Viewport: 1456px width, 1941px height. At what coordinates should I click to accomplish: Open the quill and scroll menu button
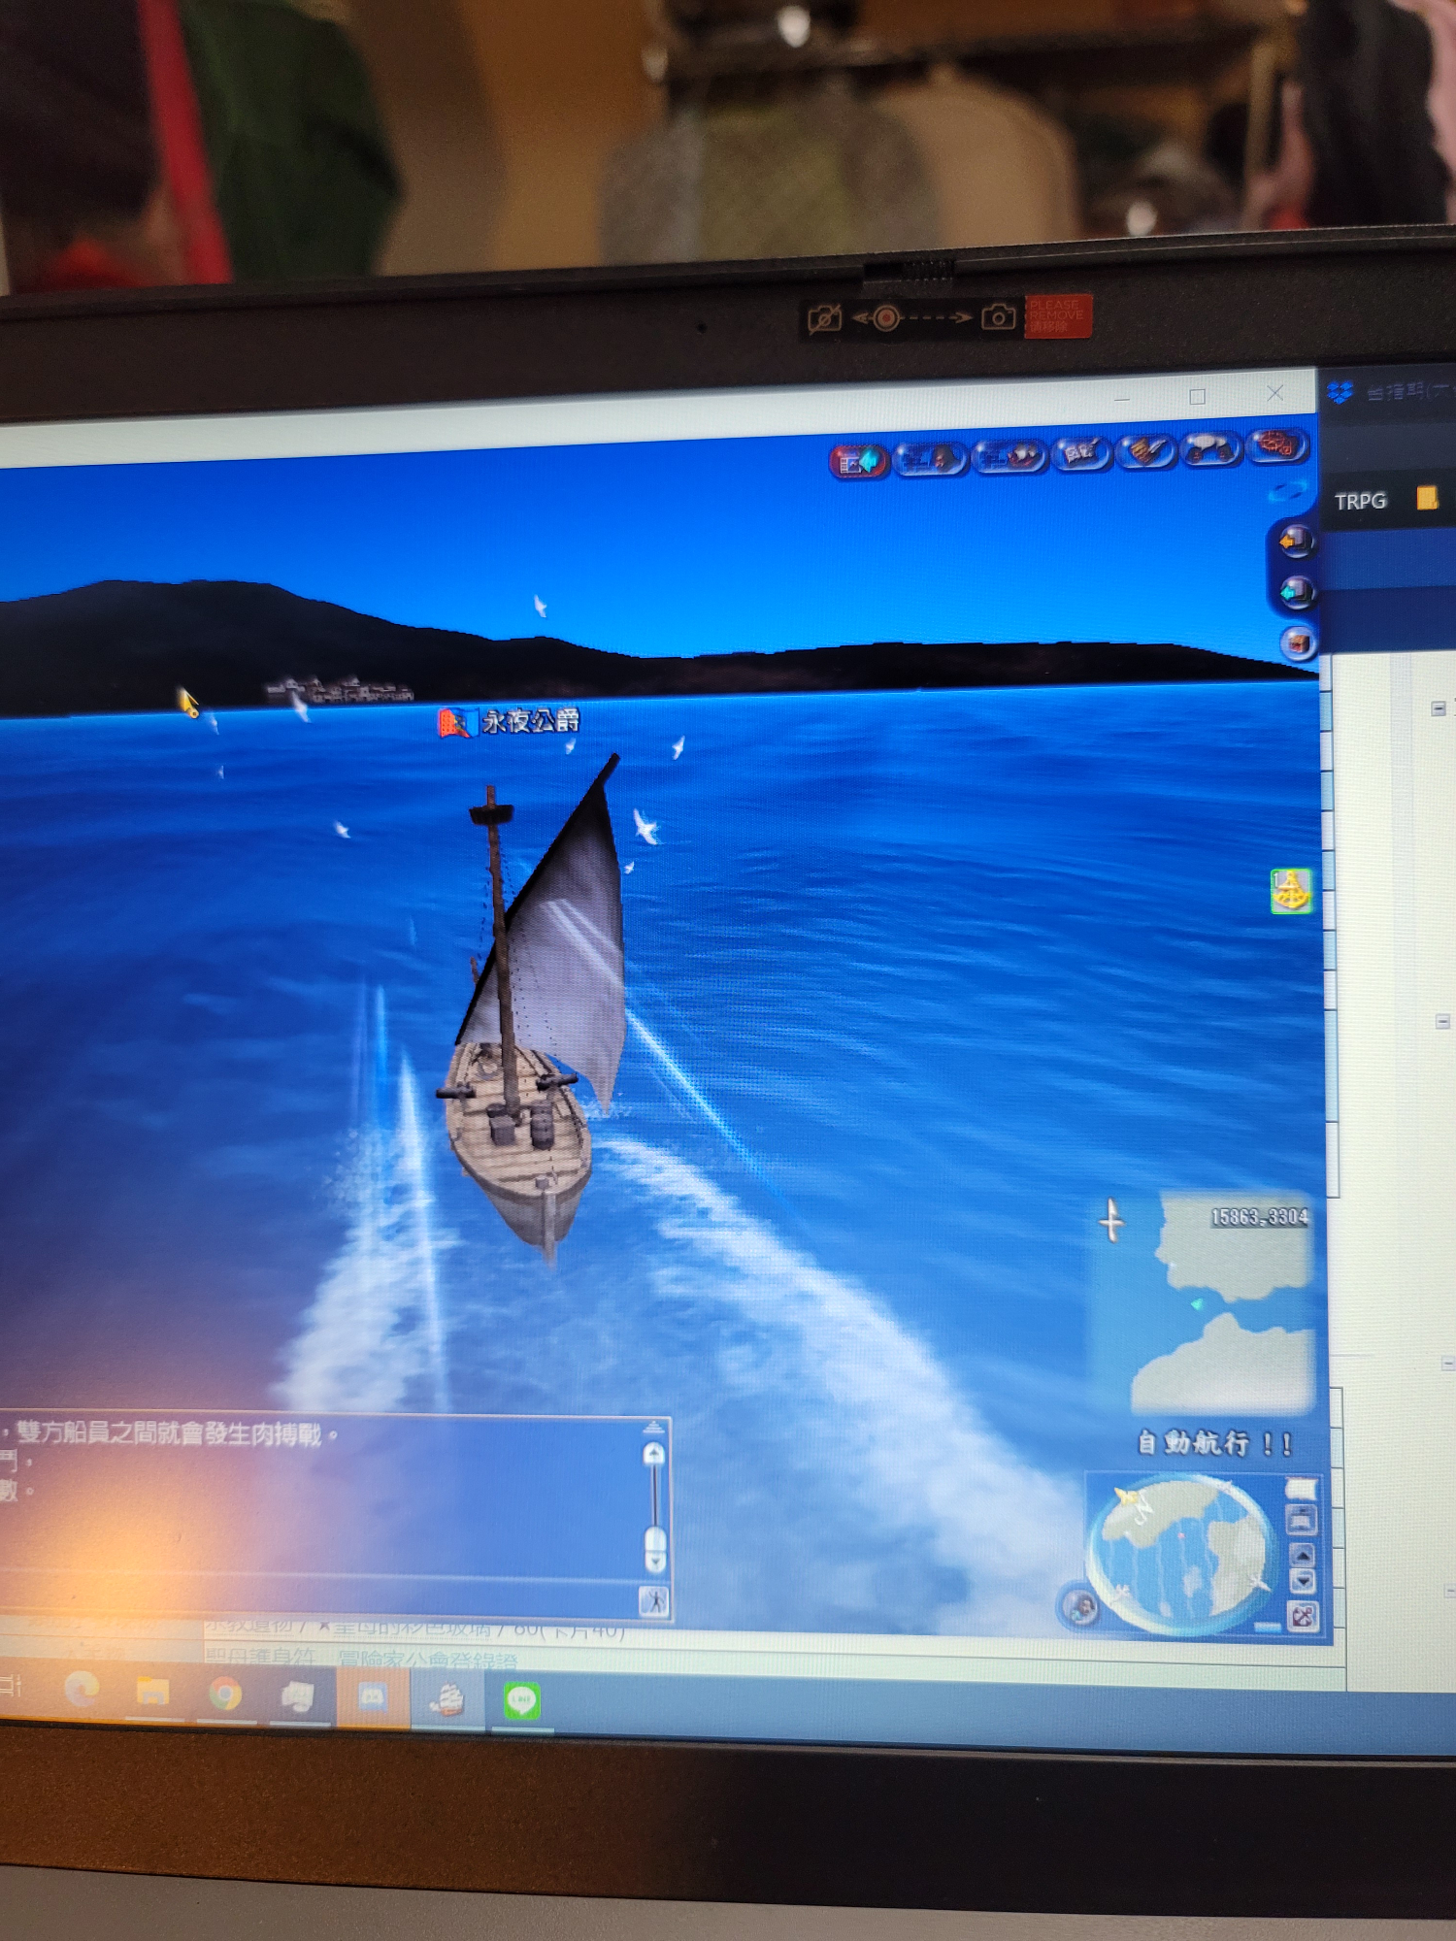[x=1146, y=450]
